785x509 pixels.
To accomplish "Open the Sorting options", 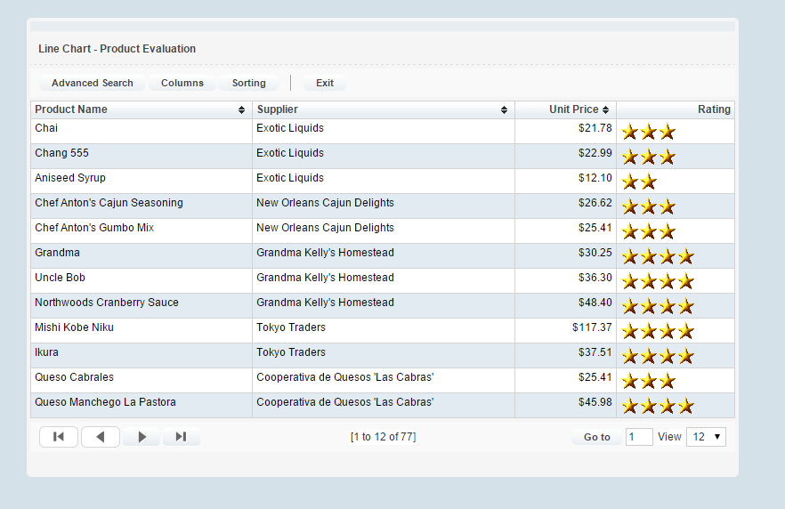I will 249,83.
